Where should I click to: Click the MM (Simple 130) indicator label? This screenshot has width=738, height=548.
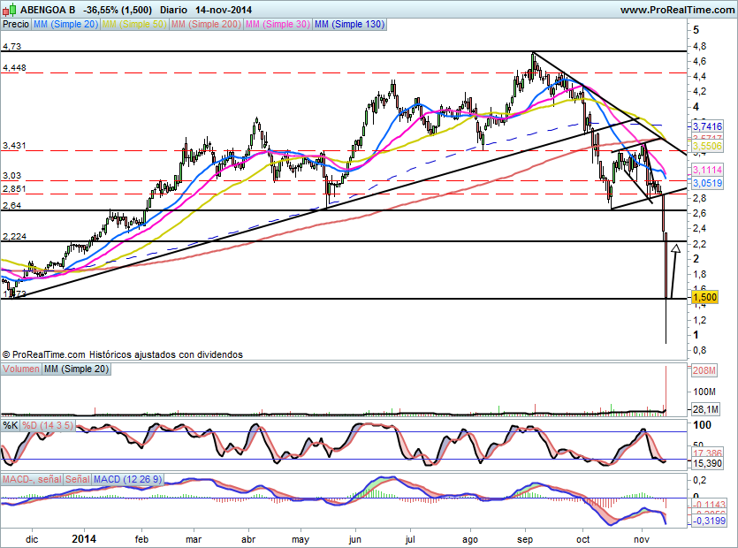pos(349,25)
